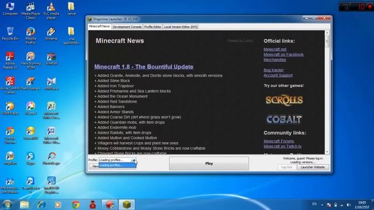Click the Launcher Website button

coord(313,167)
